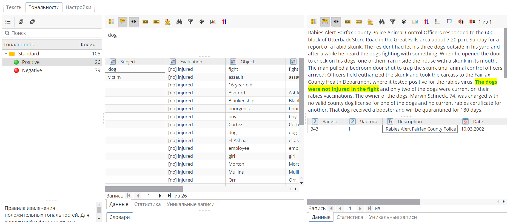Go to previous highlight with up-arrow star

click(461, 21)
